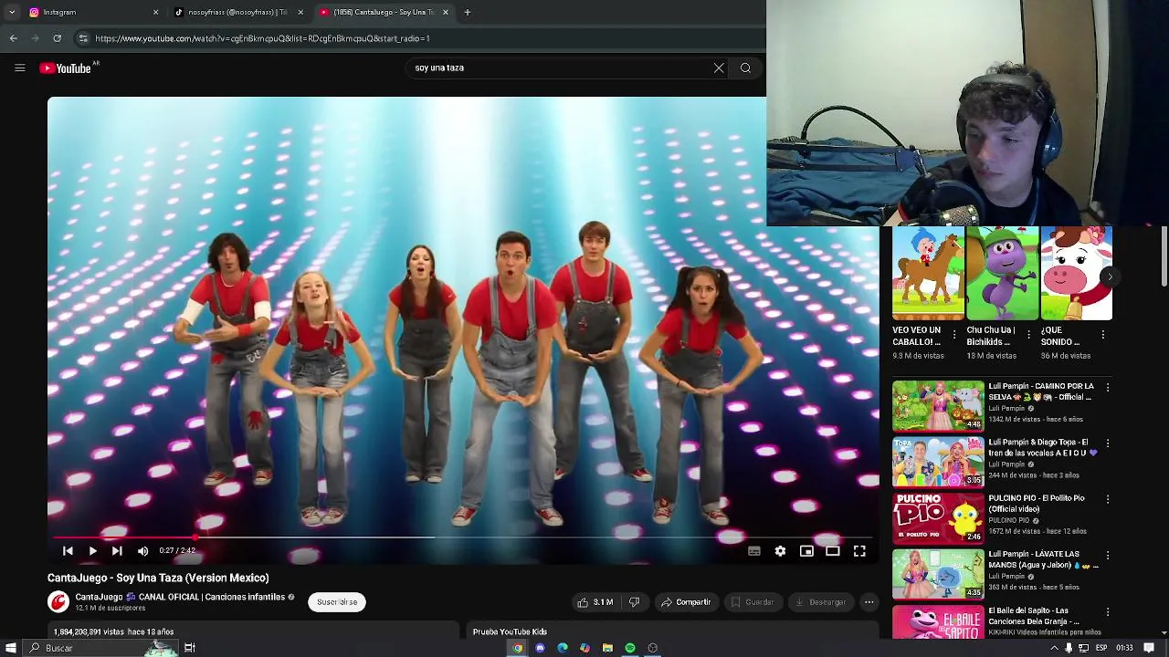Open more actions ellipsis beside Descargar
This screenshot has height=657, width=1169.
pos(869,602)
